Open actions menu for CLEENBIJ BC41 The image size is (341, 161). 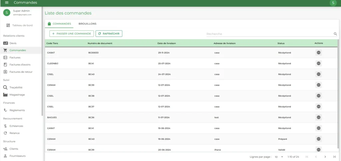coord(319,63)
